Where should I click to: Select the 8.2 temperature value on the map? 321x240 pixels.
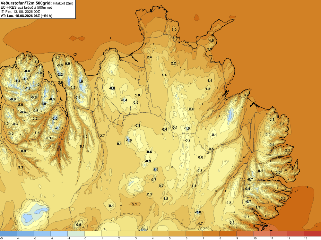tap(59, 150)
